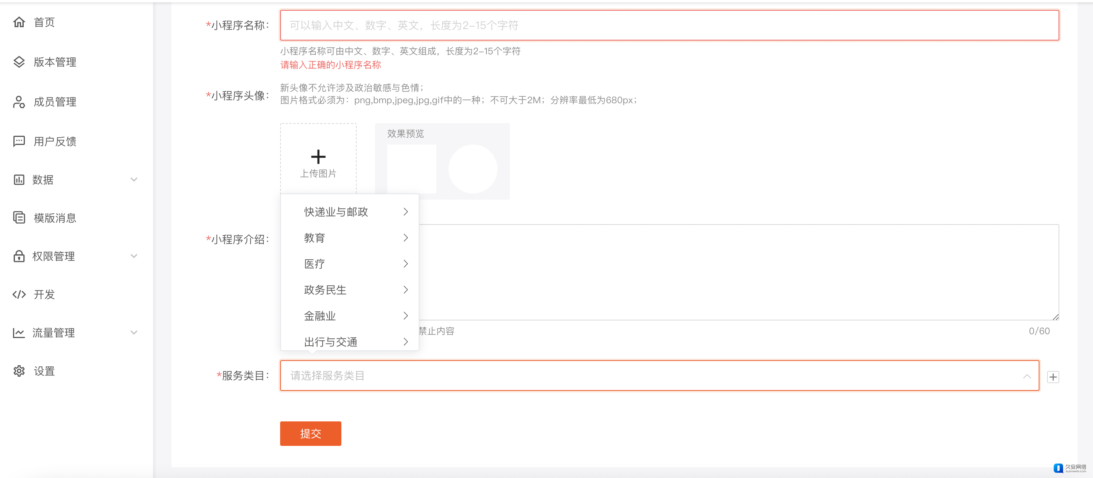Click the development code brackets icon

click(x=19, y=294)
